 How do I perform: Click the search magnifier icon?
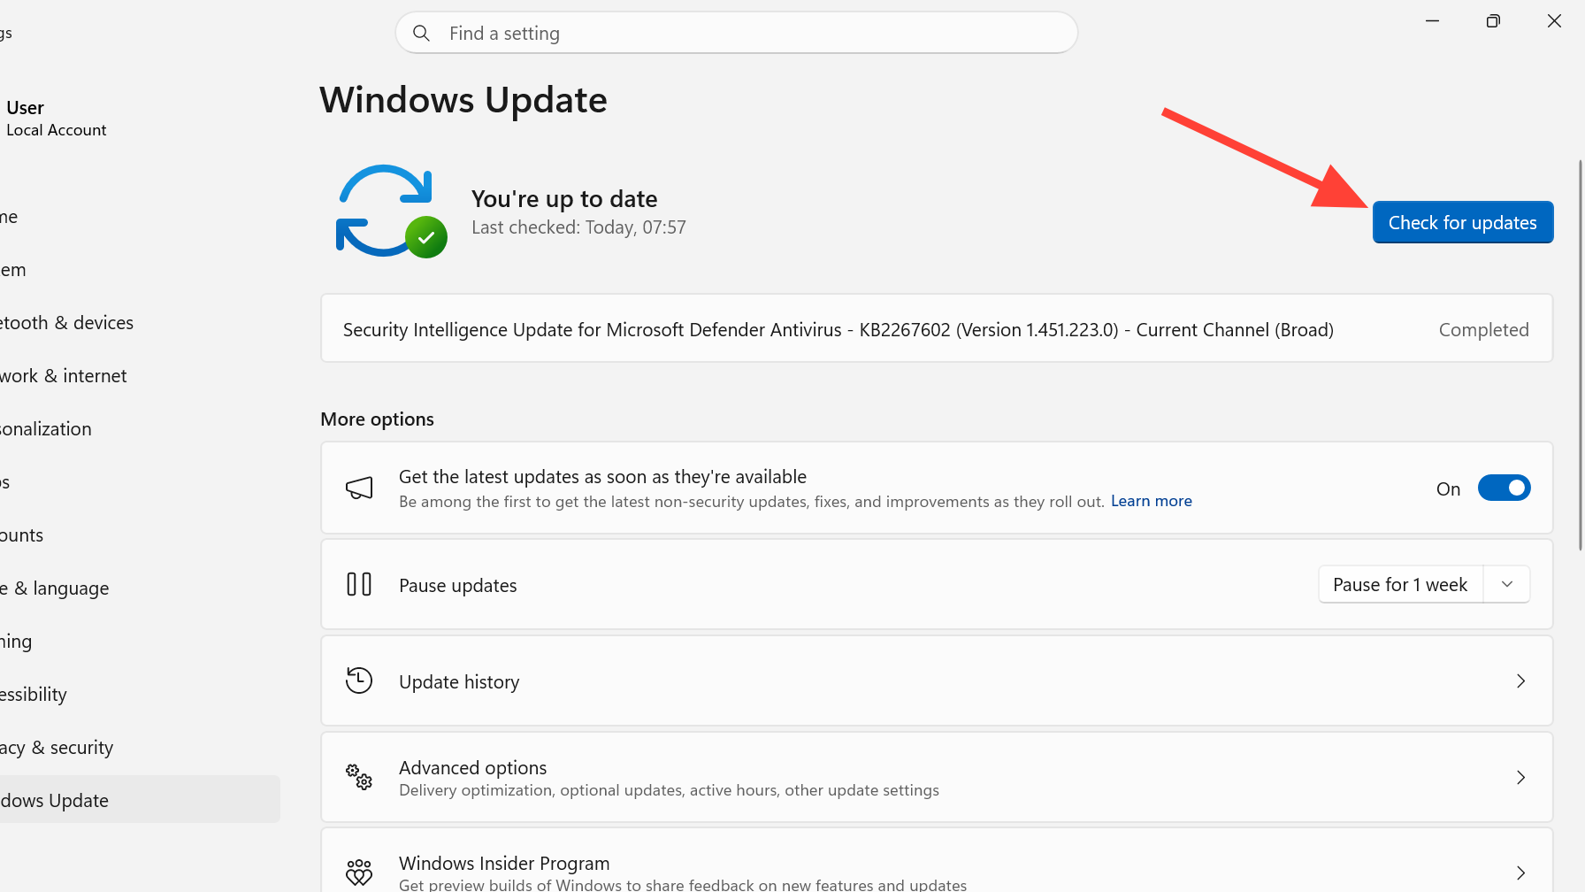421,34
